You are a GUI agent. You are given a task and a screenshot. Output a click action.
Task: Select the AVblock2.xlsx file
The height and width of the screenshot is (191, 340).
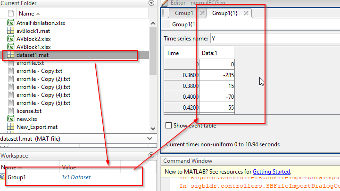coord(33,39)
